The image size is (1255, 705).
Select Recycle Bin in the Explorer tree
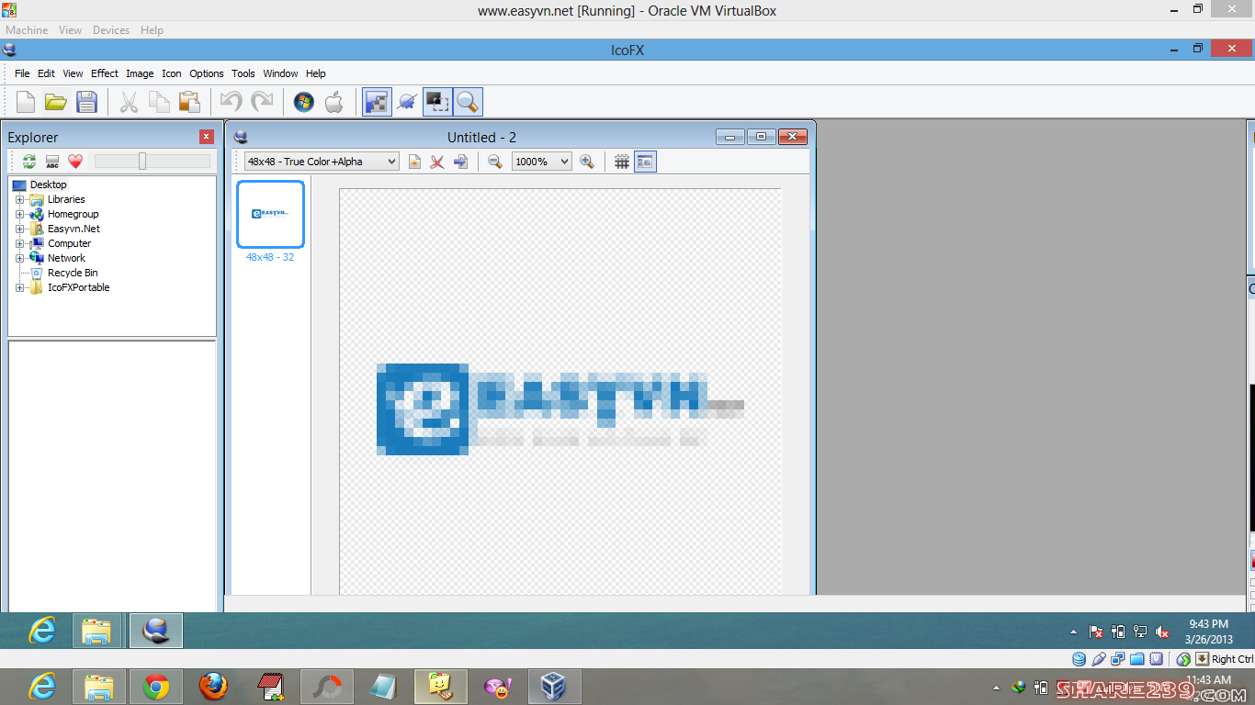(x=73, y=273)
